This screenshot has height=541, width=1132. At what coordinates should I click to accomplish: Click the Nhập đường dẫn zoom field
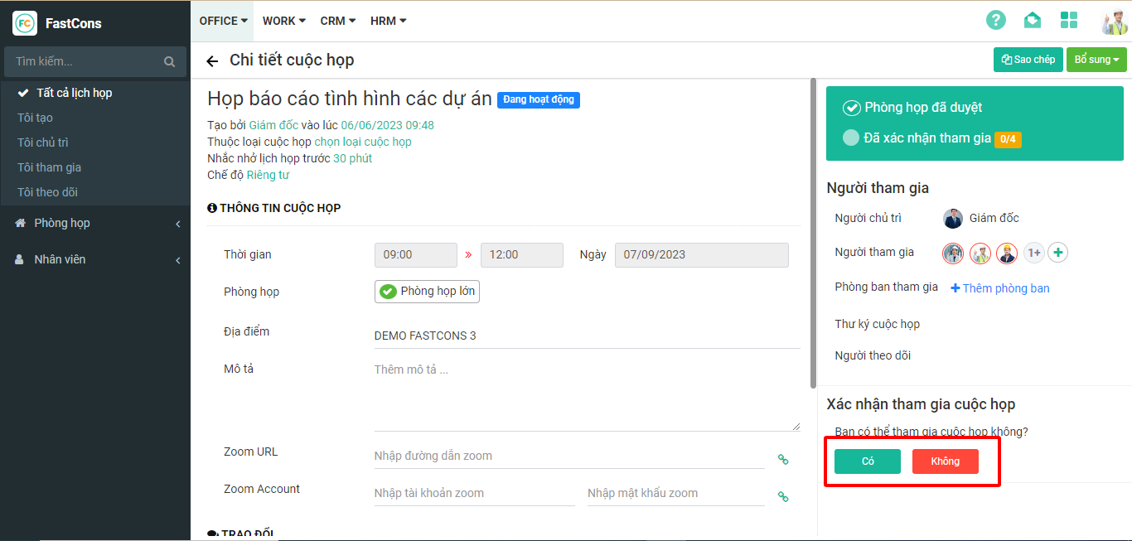pyautogui.click(x=568, y=456)
